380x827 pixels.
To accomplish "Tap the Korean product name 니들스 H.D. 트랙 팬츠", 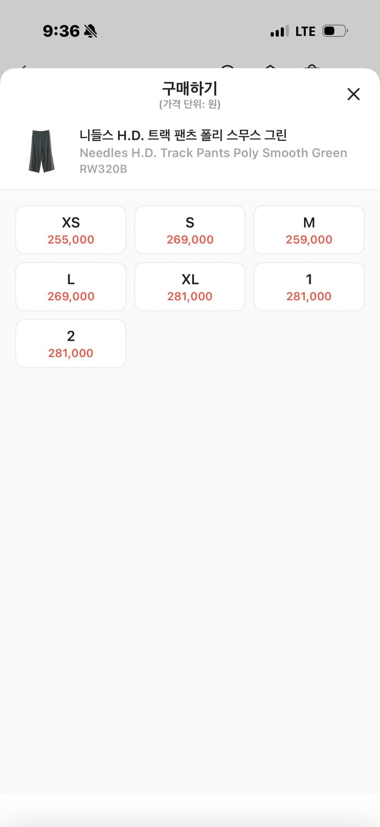I will coord(183,135).
